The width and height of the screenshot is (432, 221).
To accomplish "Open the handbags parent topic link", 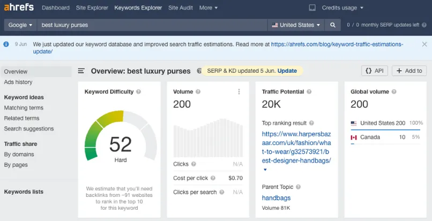I will 276,198.
